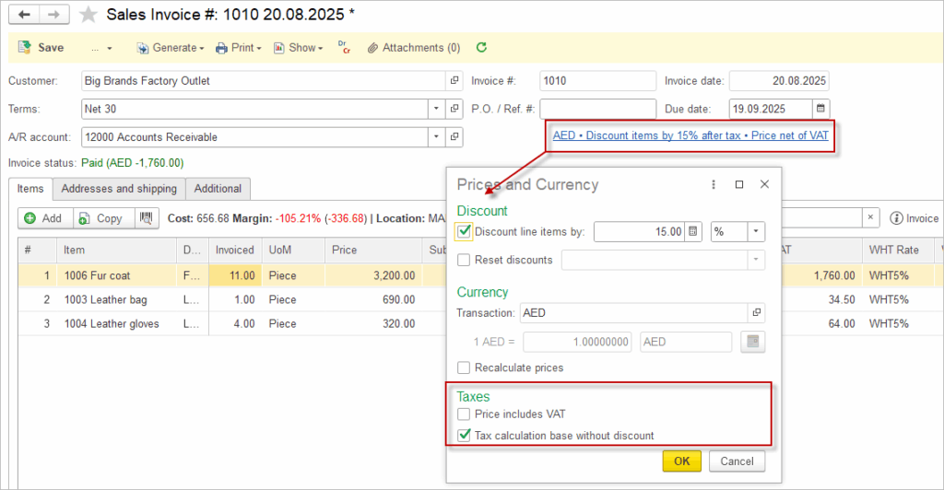Switch to the Additional tab
The width and height of the screenshot is (944, 490).
coord(218,189)
